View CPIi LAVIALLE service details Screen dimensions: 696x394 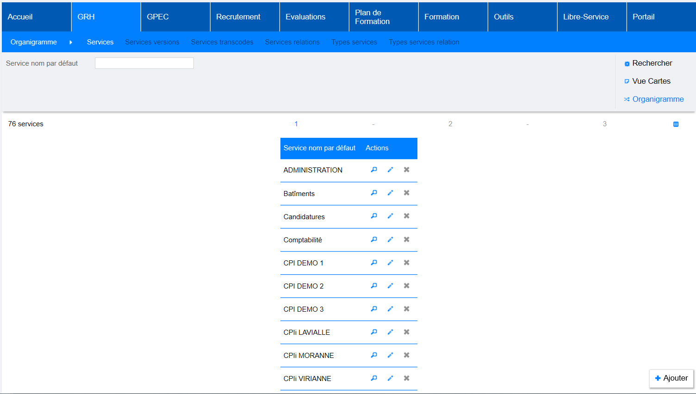pos(374,332)
